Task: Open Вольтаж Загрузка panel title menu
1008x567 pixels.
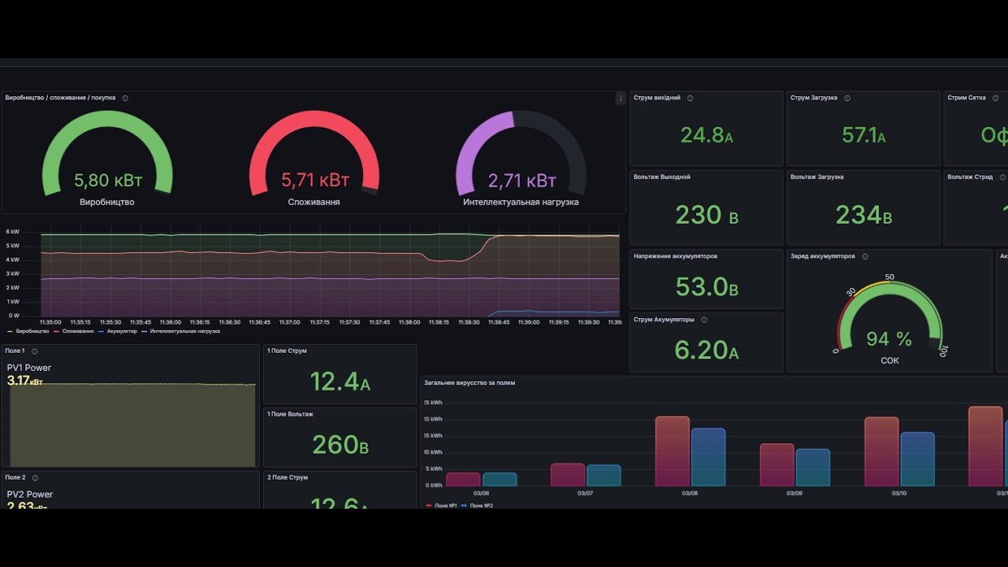Action: tap(817, 177)
